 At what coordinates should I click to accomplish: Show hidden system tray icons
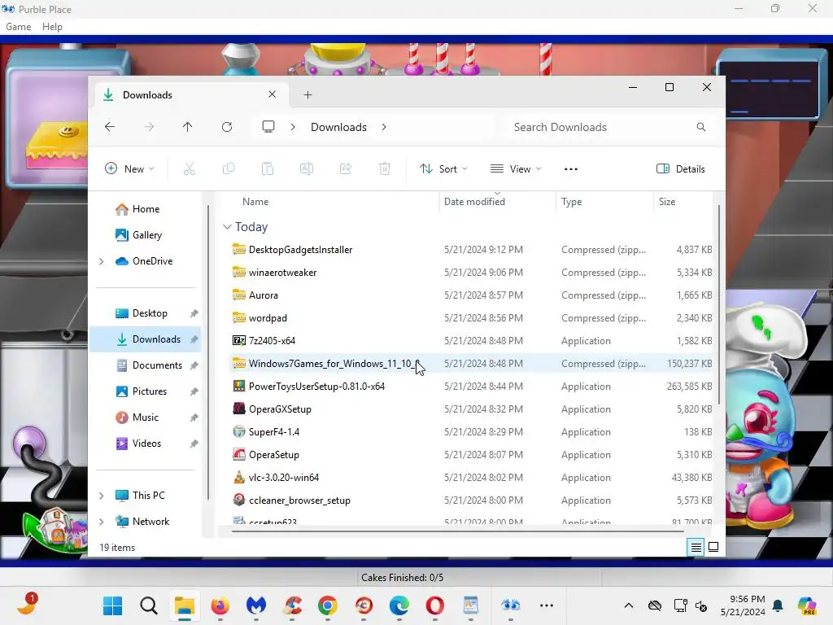point(629,605)
